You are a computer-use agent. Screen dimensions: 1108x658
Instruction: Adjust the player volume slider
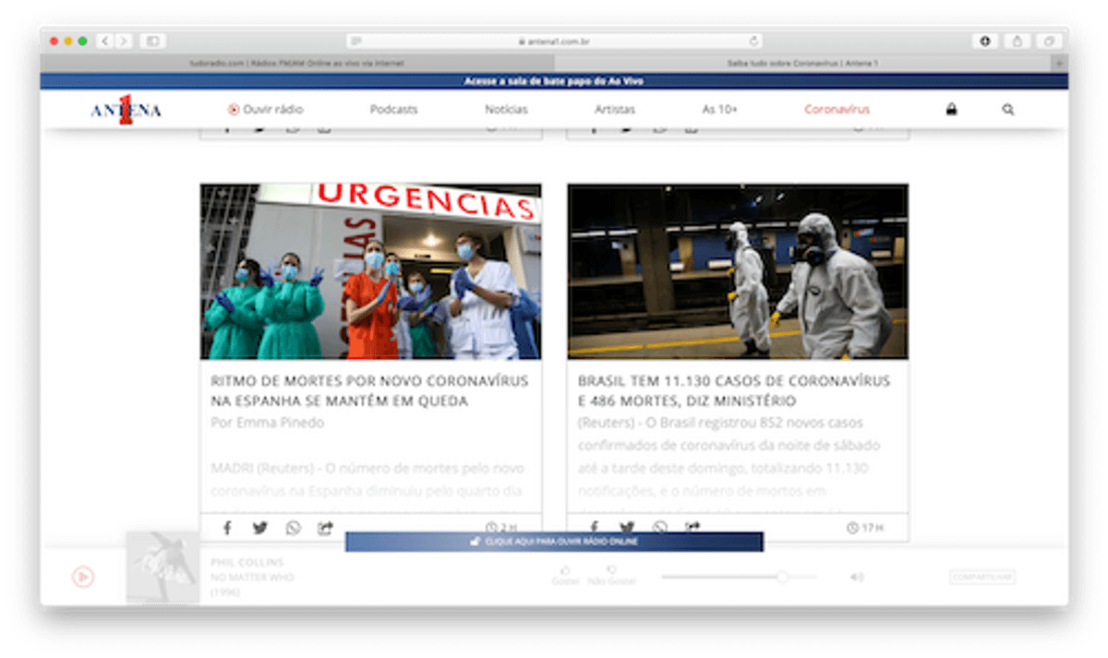click(x=739, y=577)
